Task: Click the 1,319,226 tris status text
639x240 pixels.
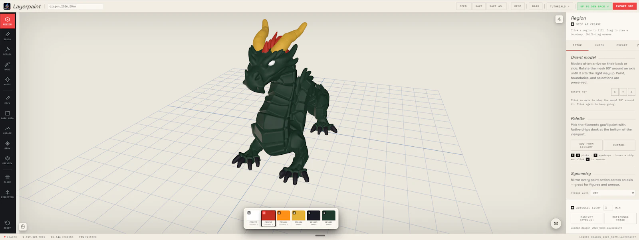Action: click(x=34, y=237)
